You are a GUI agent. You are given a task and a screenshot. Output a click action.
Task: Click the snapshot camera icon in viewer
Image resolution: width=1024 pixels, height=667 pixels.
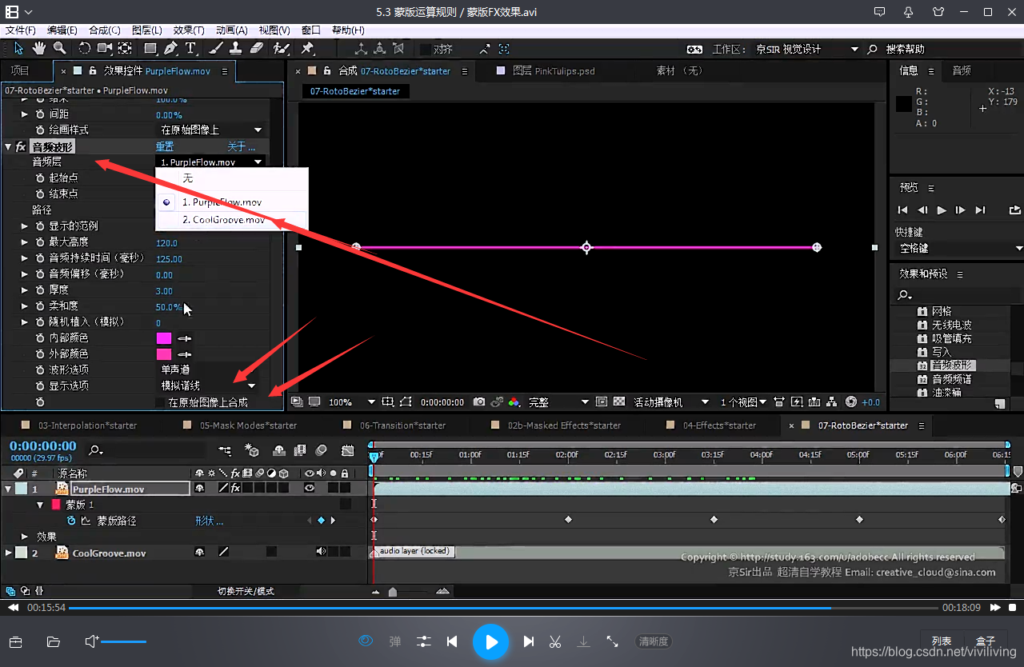479,401
